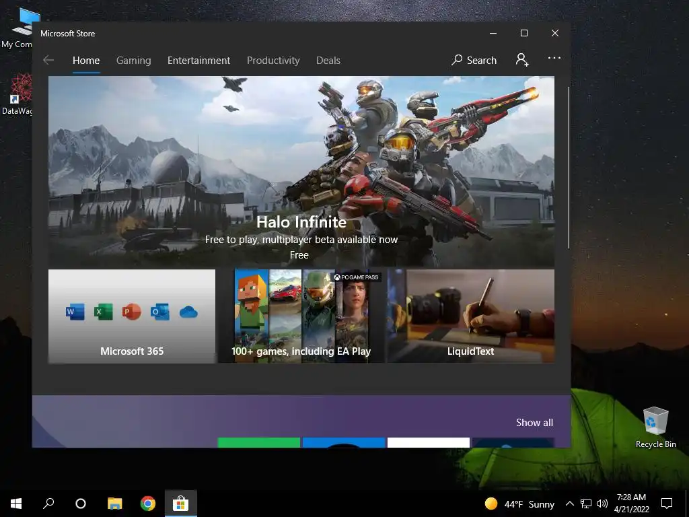Select the Recycle Bin desktop icon
The width and height of the screenshot is (689, 517).
click(655, 427)
